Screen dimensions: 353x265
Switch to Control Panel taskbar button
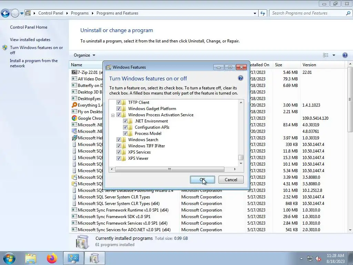pos(73,258)
